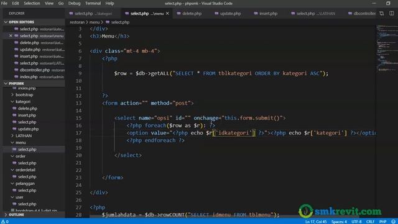Collapse the kategori folder
The height and width of the screenshot is (224, 398).
point(23,101)
